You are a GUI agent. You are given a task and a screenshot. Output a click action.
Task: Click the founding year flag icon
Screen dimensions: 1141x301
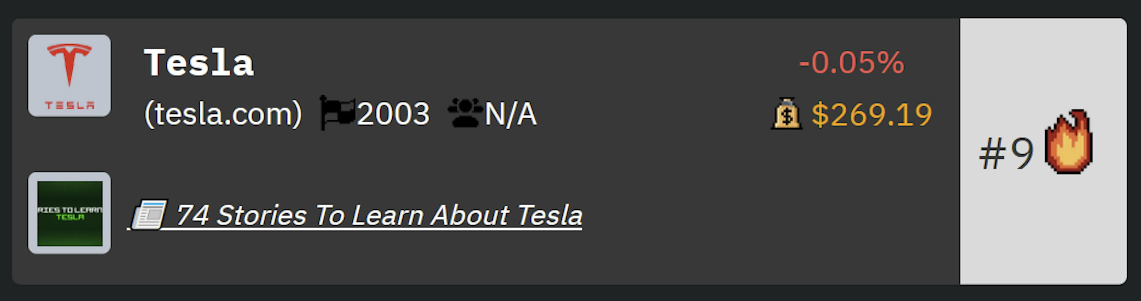[337, 113]
